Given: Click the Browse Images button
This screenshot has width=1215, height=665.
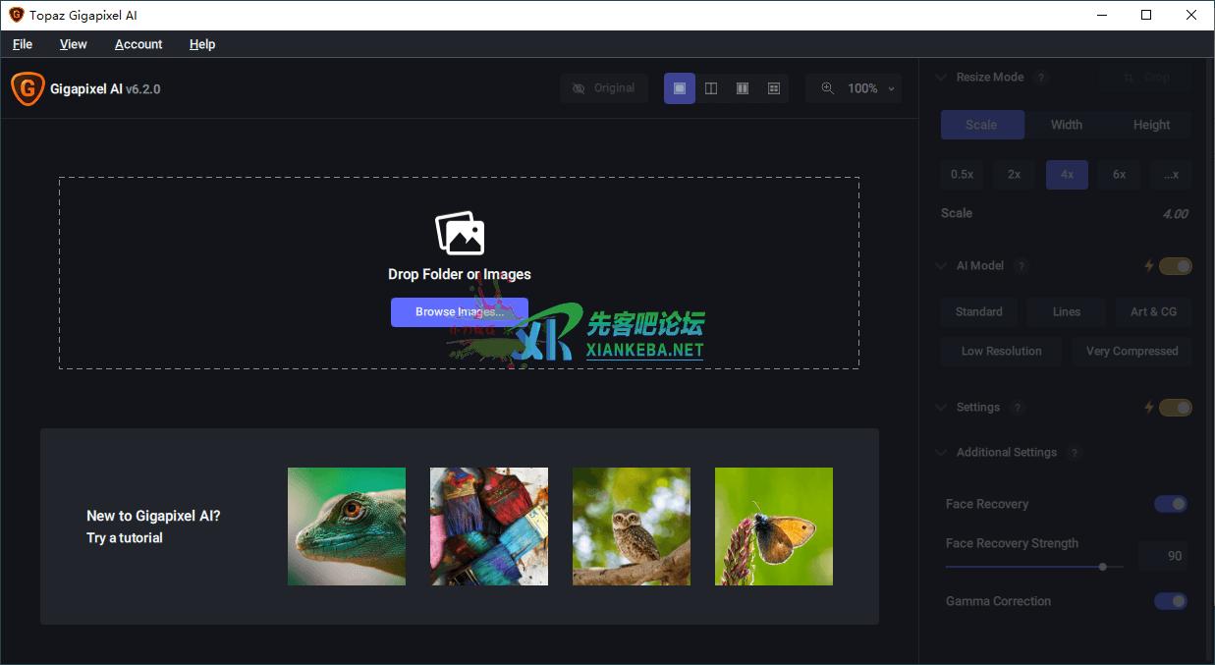Looking at the screenshot, I should (x=459, y=312).
